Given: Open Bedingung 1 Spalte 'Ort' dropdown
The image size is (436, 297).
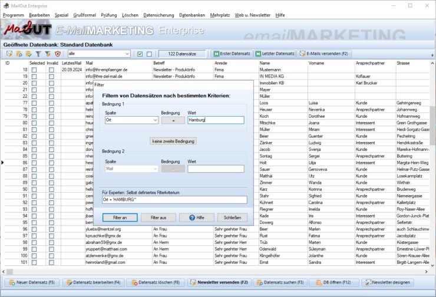Looking at the screenshot, I should pos(155,120).
